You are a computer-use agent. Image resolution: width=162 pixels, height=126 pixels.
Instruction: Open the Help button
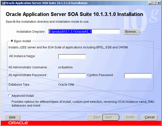[12, 117]
